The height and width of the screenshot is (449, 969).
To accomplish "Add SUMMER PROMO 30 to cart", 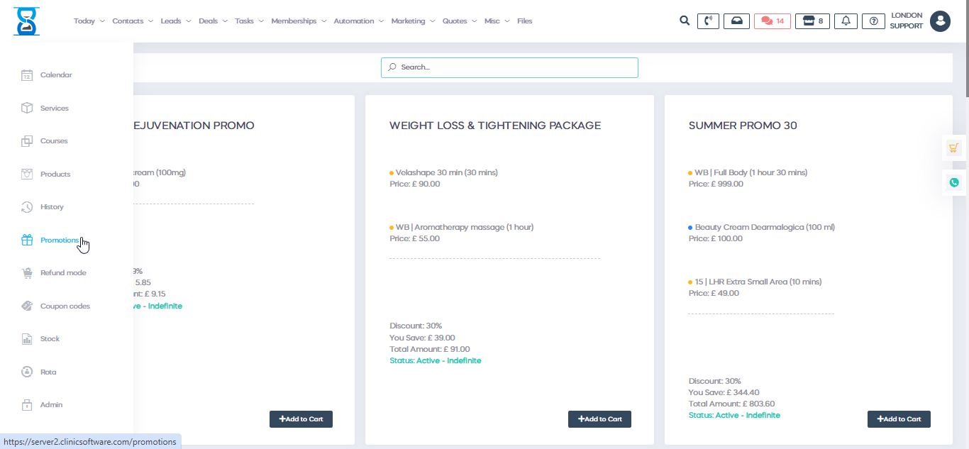I will pyautogui.click(x=898, y=418).
